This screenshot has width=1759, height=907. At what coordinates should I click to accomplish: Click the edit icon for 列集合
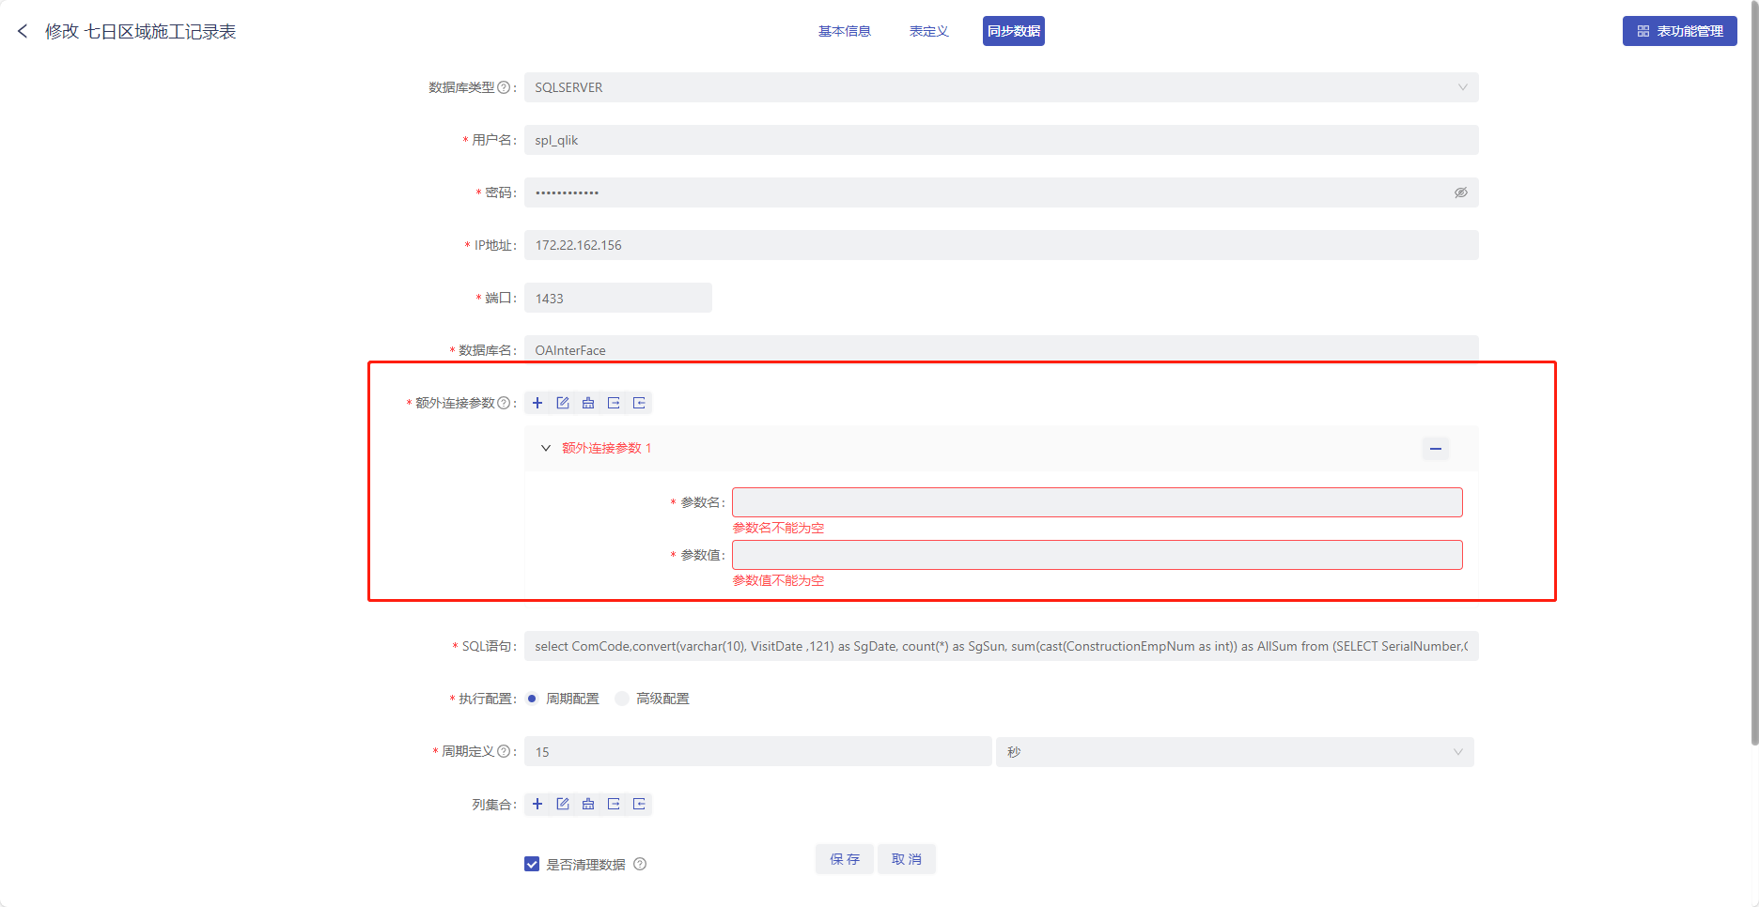(x=563, y=804)
